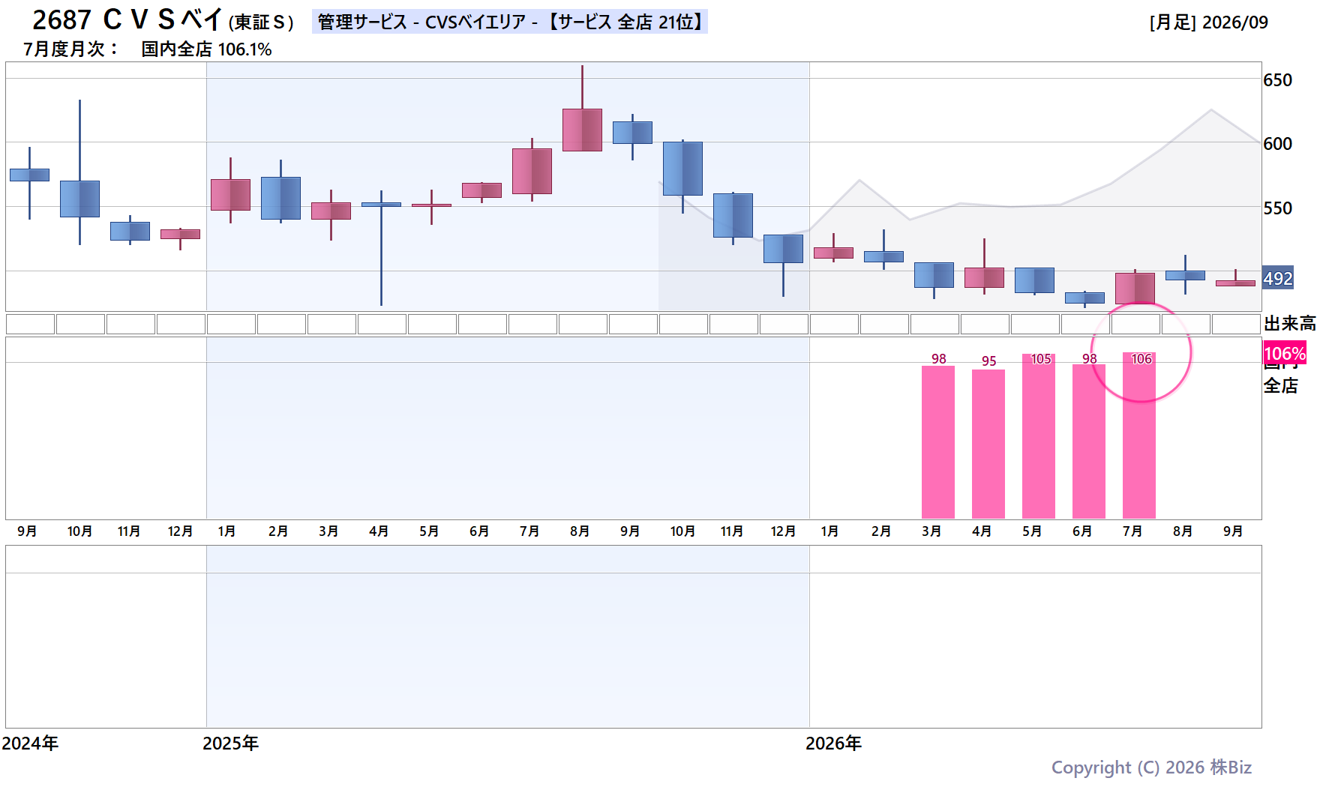The height and width of the screenshot is (790, 1335).
Task: Click the December 2025 blue candlestick
Action: pyautogui.click(x=783, y=249)
